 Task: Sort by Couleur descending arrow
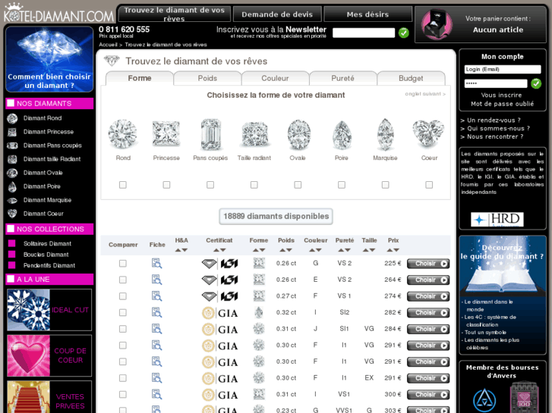pos(319,250)
